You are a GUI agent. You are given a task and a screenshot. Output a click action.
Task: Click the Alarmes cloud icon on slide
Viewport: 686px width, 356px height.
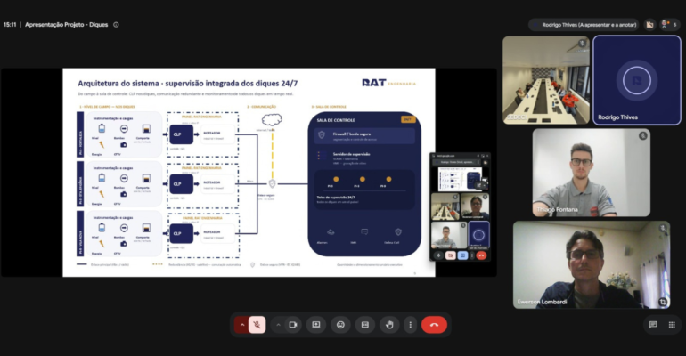coord(331,232)
